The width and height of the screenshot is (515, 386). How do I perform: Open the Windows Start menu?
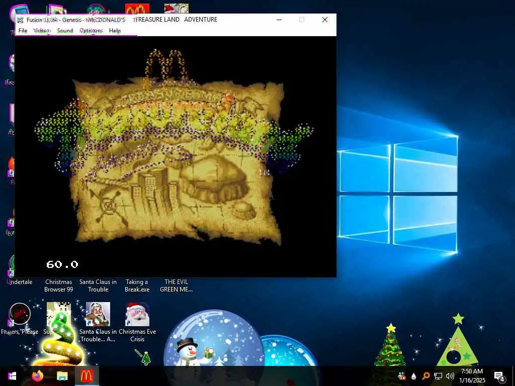(12, 376)
